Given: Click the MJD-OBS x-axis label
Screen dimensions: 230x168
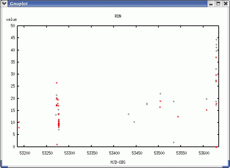Looking at the screenshot, I should (x=118, y=162).
